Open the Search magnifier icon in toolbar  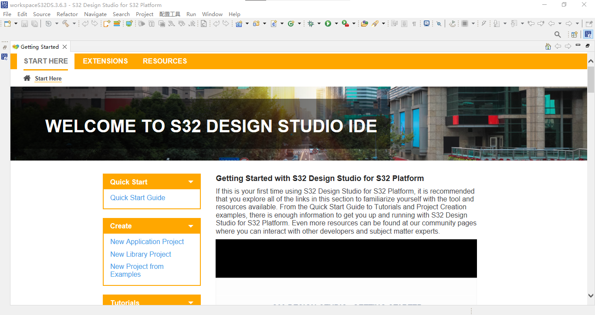point(558,34)
